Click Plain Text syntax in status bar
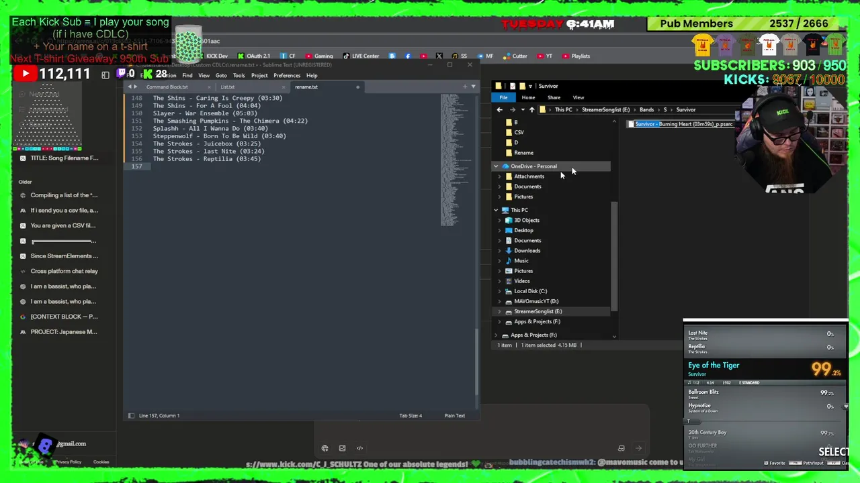 tap(454, 416)
